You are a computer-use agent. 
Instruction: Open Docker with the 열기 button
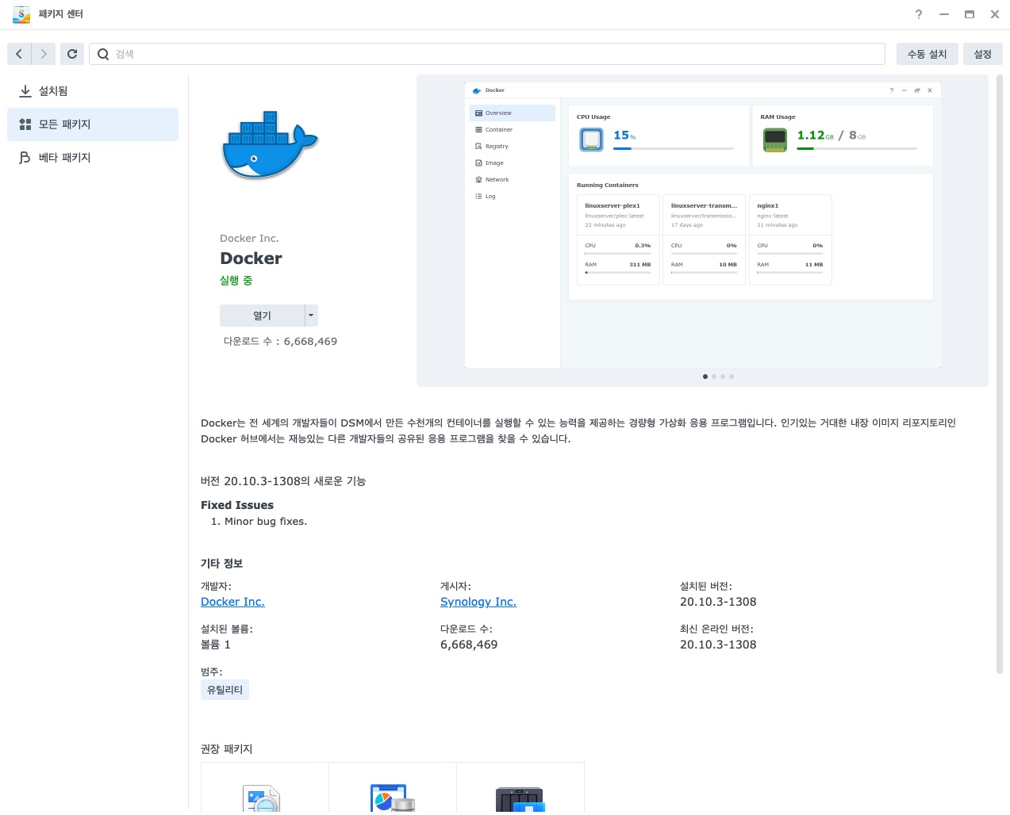pyautogui.click(x=262, y=316)
